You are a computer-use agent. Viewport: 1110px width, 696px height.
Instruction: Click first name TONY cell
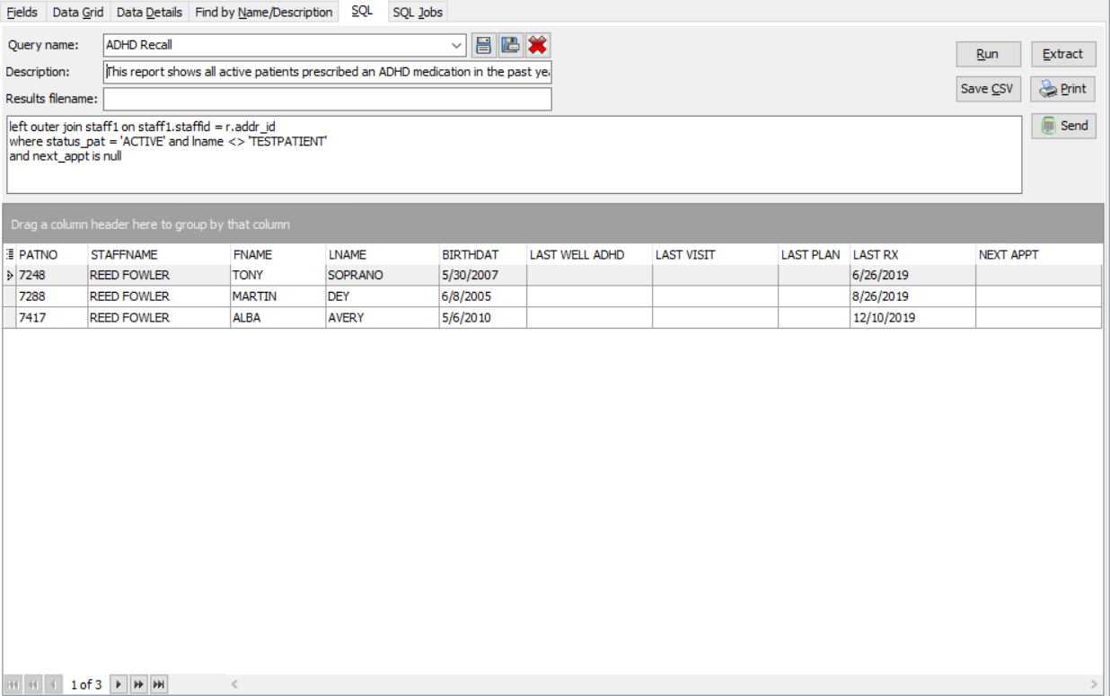(x=277, y=276)
